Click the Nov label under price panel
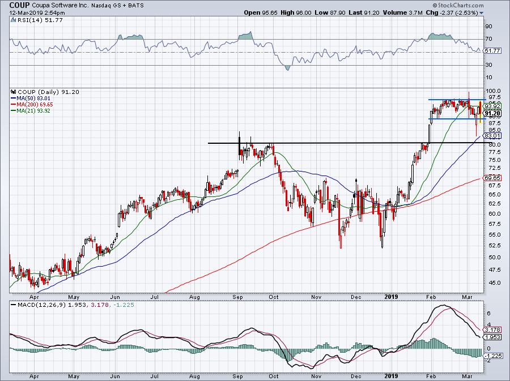This screenshot has width=510, height=381. pos(316,297)
